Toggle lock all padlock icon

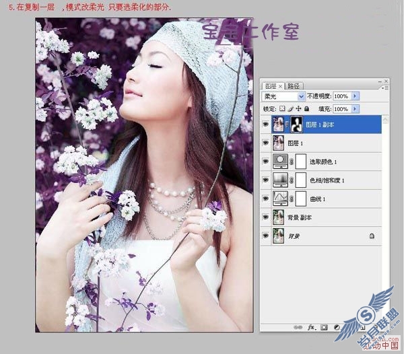point(306,108)
